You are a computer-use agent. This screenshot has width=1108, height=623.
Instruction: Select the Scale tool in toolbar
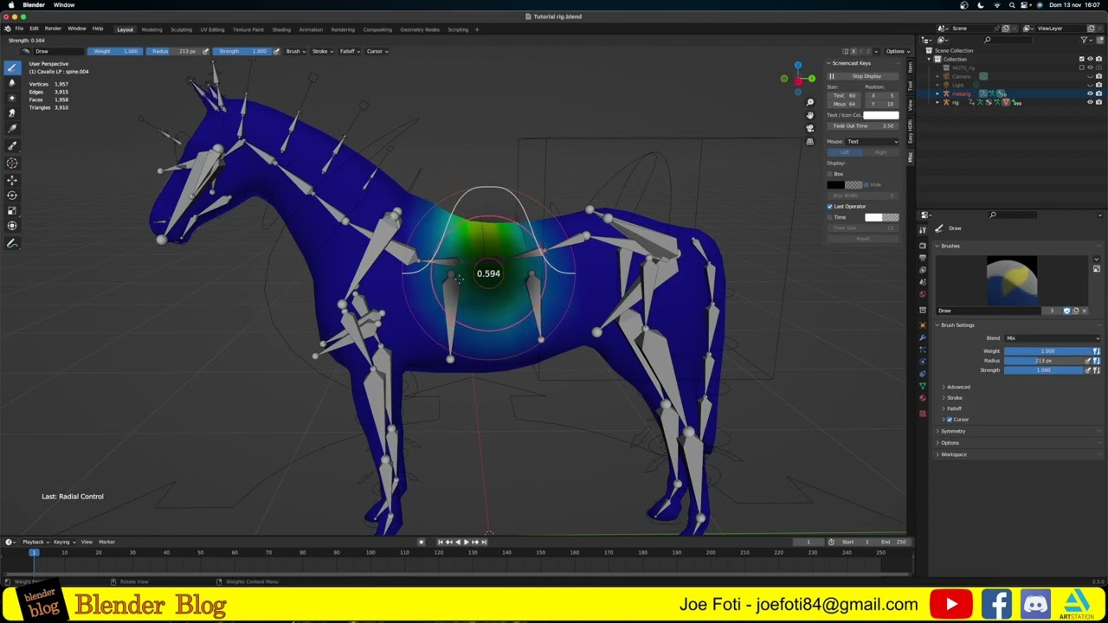[12, 211]
